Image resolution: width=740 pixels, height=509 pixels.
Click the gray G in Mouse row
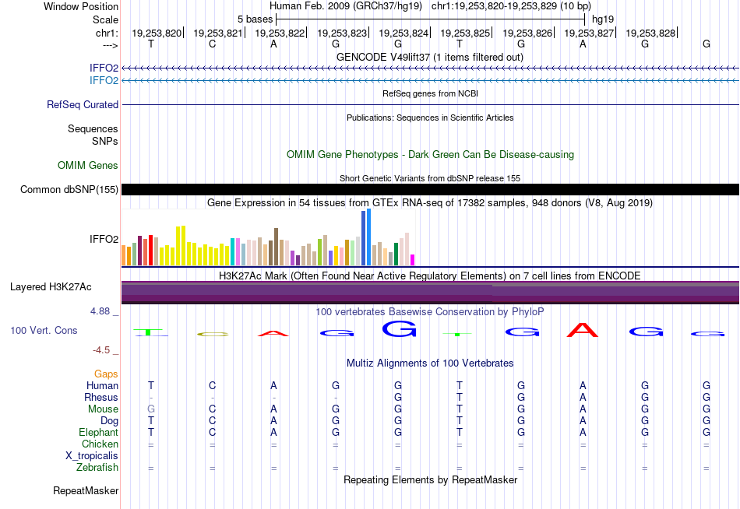[x=151, y=409]
